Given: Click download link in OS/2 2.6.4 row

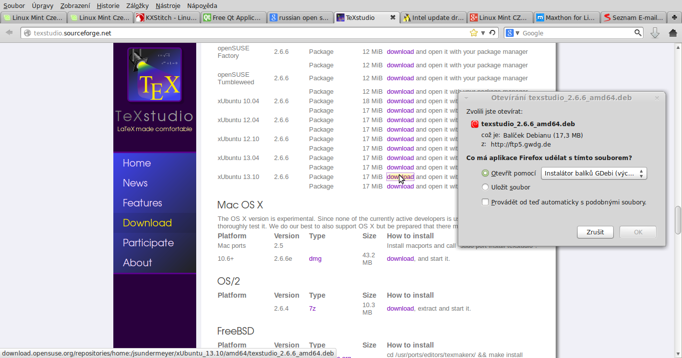Looking at the screenshot, I should tap(400, 309).
